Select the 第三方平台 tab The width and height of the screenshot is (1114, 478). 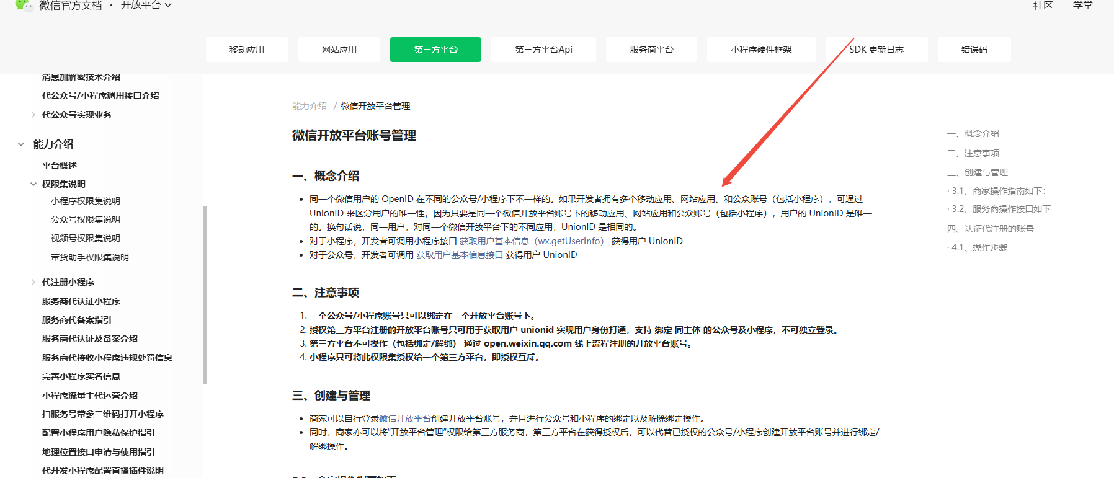coord(435,50)
